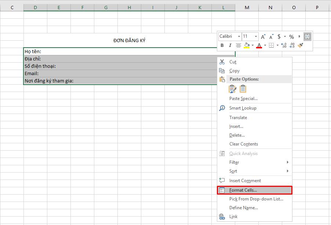Apply Percent Style number formatting
Image resolution: width=331 pixels, height=225 pixels.
tap(291, 36)
